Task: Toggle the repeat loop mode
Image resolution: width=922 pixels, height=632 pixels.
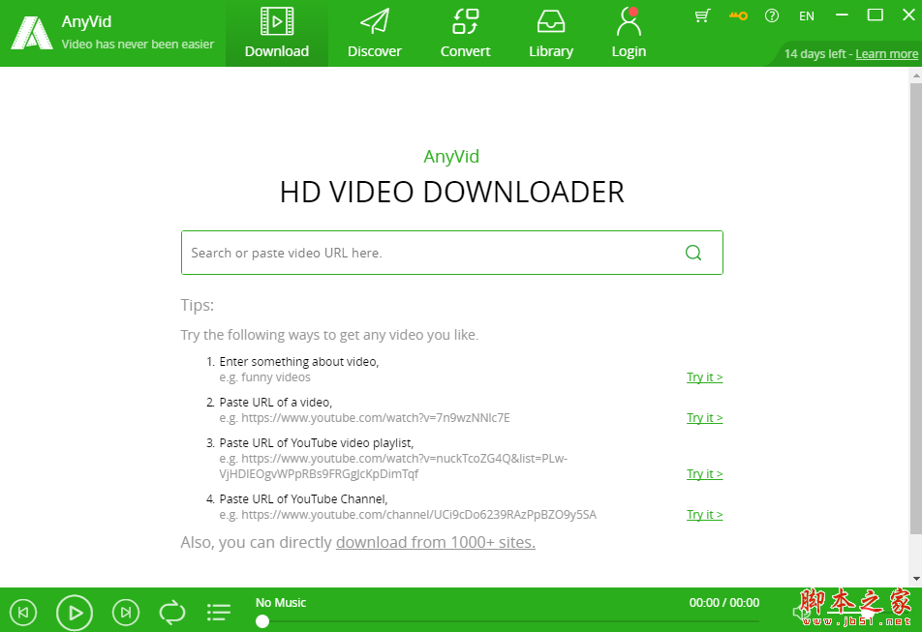Action: pyautogui.click(x=172, y=612)
